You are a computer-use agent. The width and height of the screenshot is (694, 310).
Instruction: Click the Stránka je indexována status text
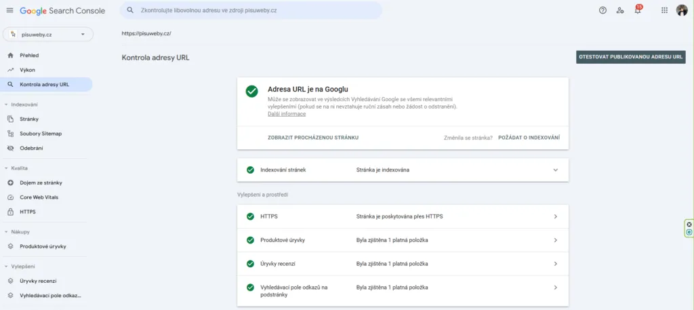pyautogui.click(x=383, y=170)
